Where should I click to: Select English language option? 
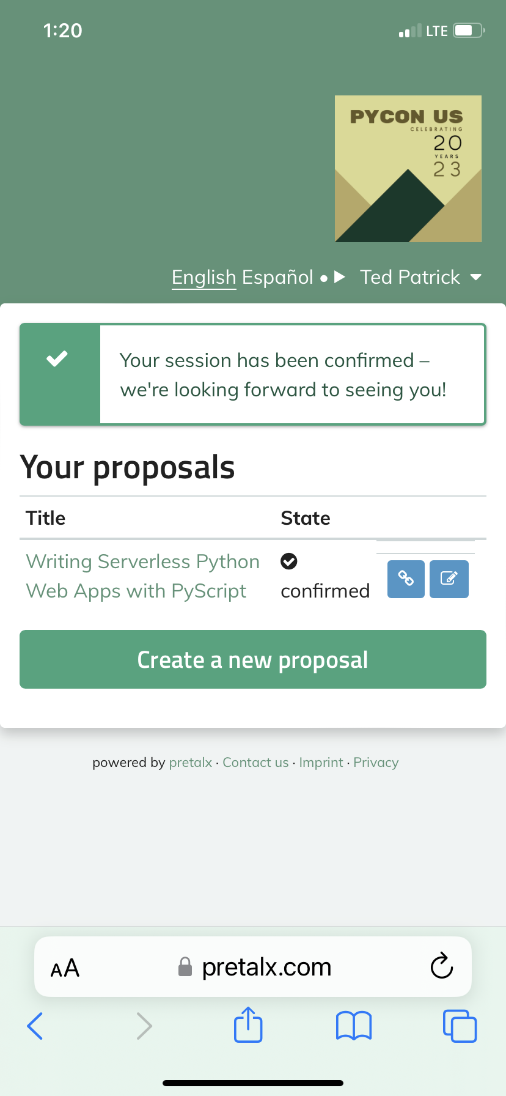tap(204, 277)
